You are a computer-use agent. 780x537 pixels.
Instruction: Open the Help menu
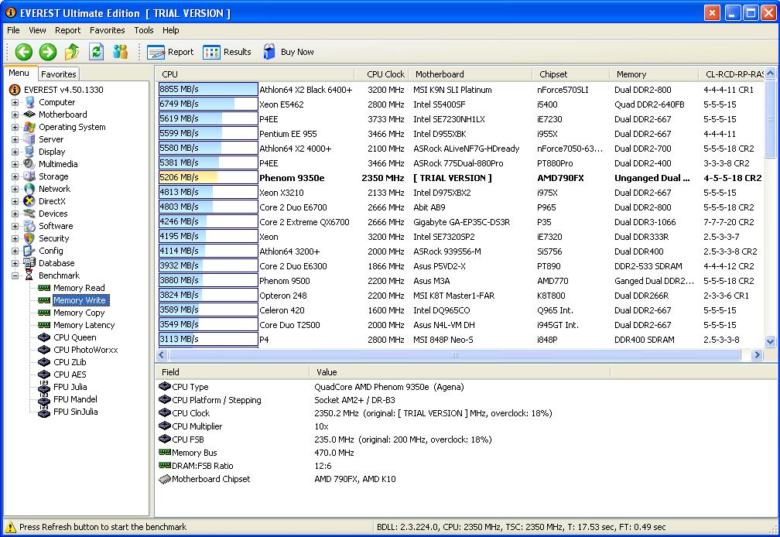[x=170, y=30]
